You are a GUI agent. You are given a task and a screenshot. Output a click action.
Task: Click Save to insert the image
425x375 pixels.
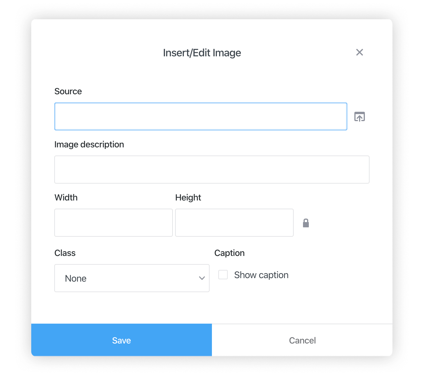121,340
